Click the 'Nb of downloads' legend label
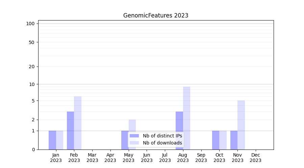The height and width of the screenshot is (168, 304). pos(162,143)
